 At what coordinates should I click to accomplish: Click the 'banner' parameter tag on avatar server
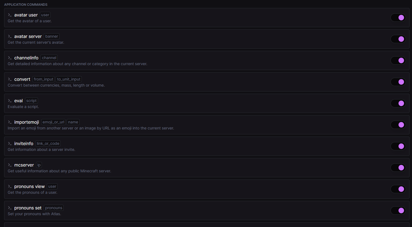point(51,37)
